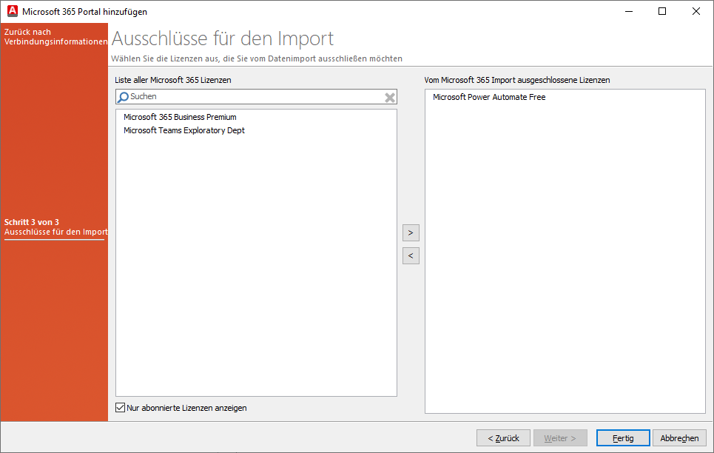Click the application icon in the title bar
Viewport: 714px width, 453px height.
12,11
